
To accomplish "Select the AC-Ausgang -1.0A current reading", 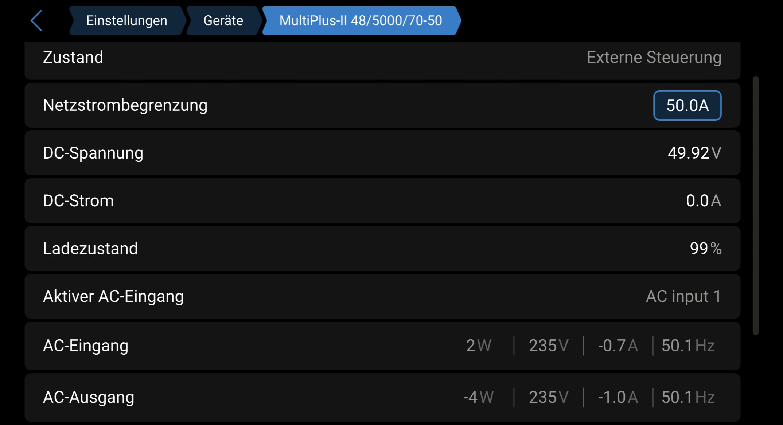I will pyautogui.click(x=618, y=397).
